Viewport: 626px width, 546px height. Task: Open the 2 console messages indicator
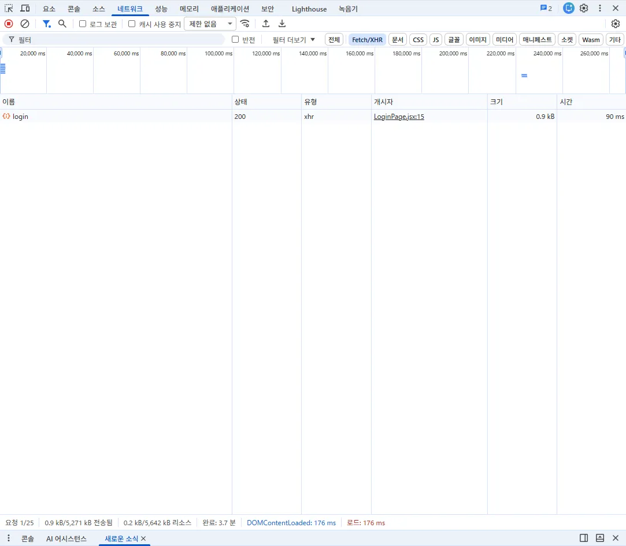coord(546,9)
